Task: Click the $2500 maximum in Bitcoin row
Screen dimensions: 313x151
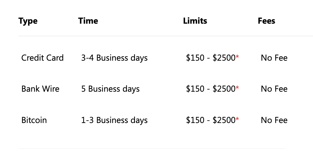Action: coord(224,120)
